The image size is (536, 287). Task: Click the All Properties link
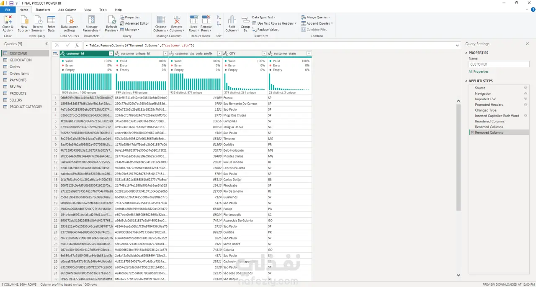[x=479, y=71]
